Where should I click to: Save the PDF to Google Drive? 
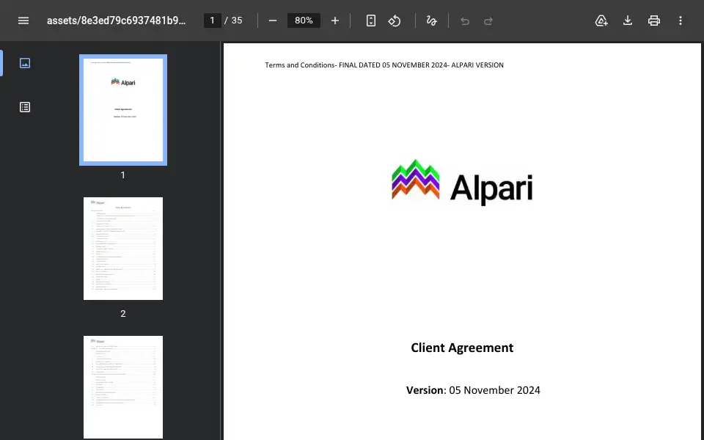tap(601, 21)
